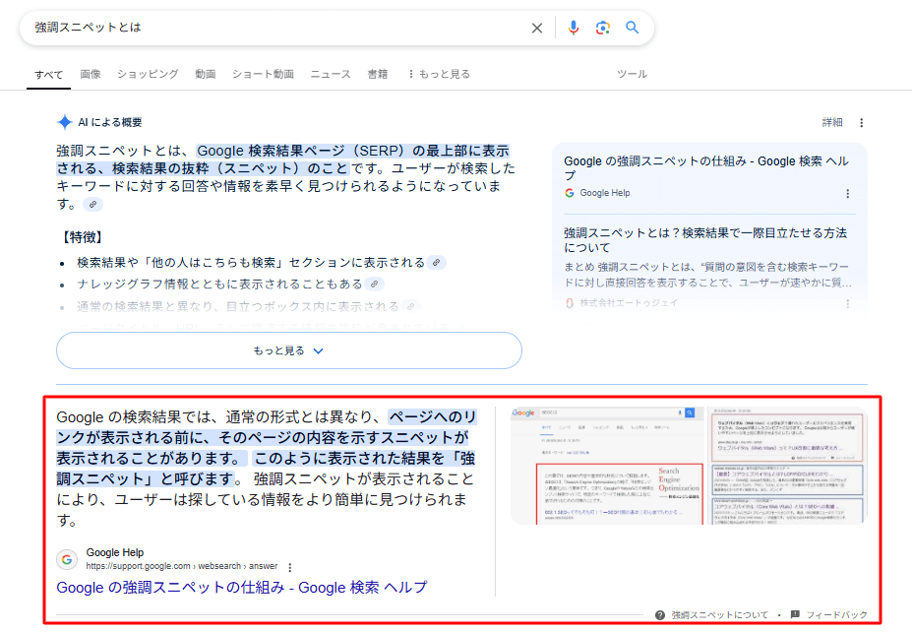The height and width of the screenshot is (633, 912).
Task: Click support.google.com breadcrumb URL
Action: click(x=181, y=566)
